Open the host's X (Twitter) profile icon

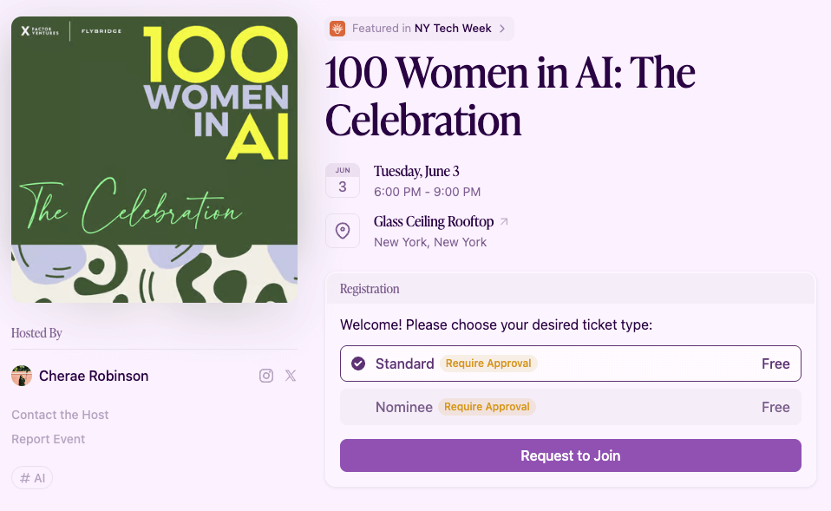tap(291, 376)
